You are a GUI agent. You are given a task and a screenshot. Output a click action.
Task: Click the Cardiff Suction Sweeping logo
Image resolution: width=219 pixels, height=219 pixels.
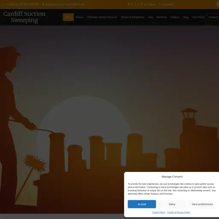point(24,17)
